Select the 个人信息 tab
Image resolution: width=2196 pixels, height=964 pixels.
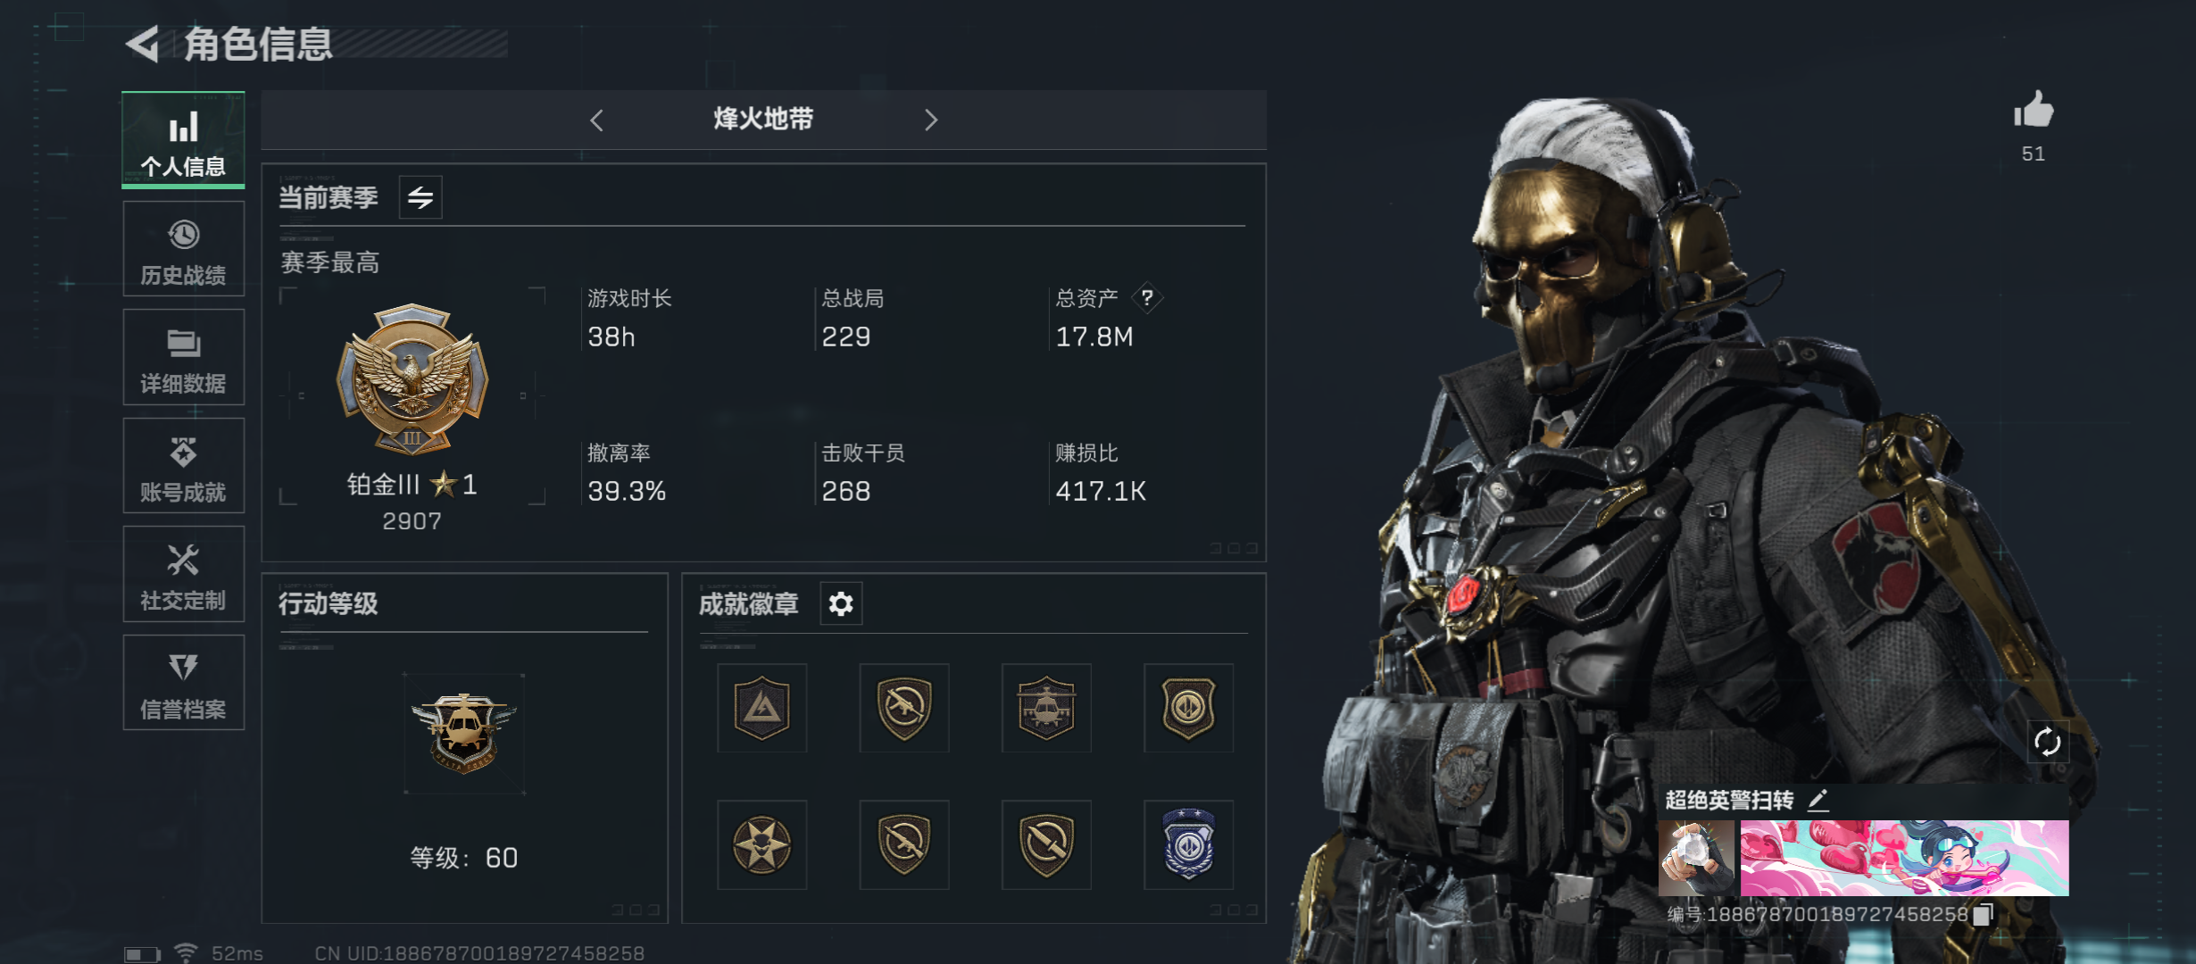184,140
